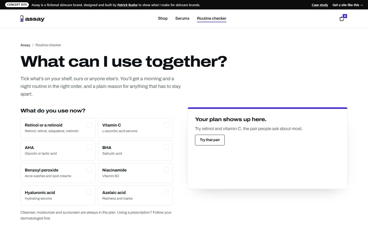Click the 'Acne washes and spot creams' description

point(48,176)
